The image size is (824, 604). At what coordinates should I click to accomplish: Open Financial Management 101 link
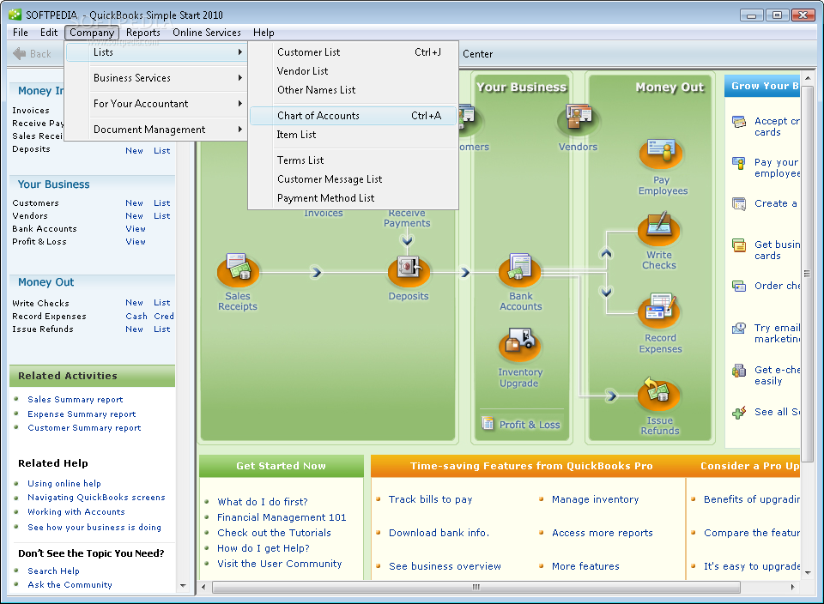click(x=282, y=517)
